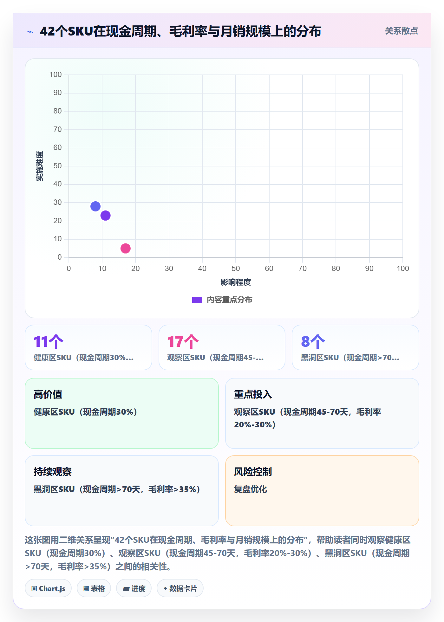Image resolution: width=444 pixels, height=622 pixels.
Task: Click the diamond icon on 数据卡片
Action: [165, 588]
